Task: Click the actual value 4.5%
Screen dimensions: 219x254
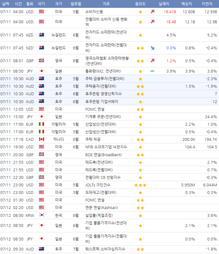Action: point(171,35)
